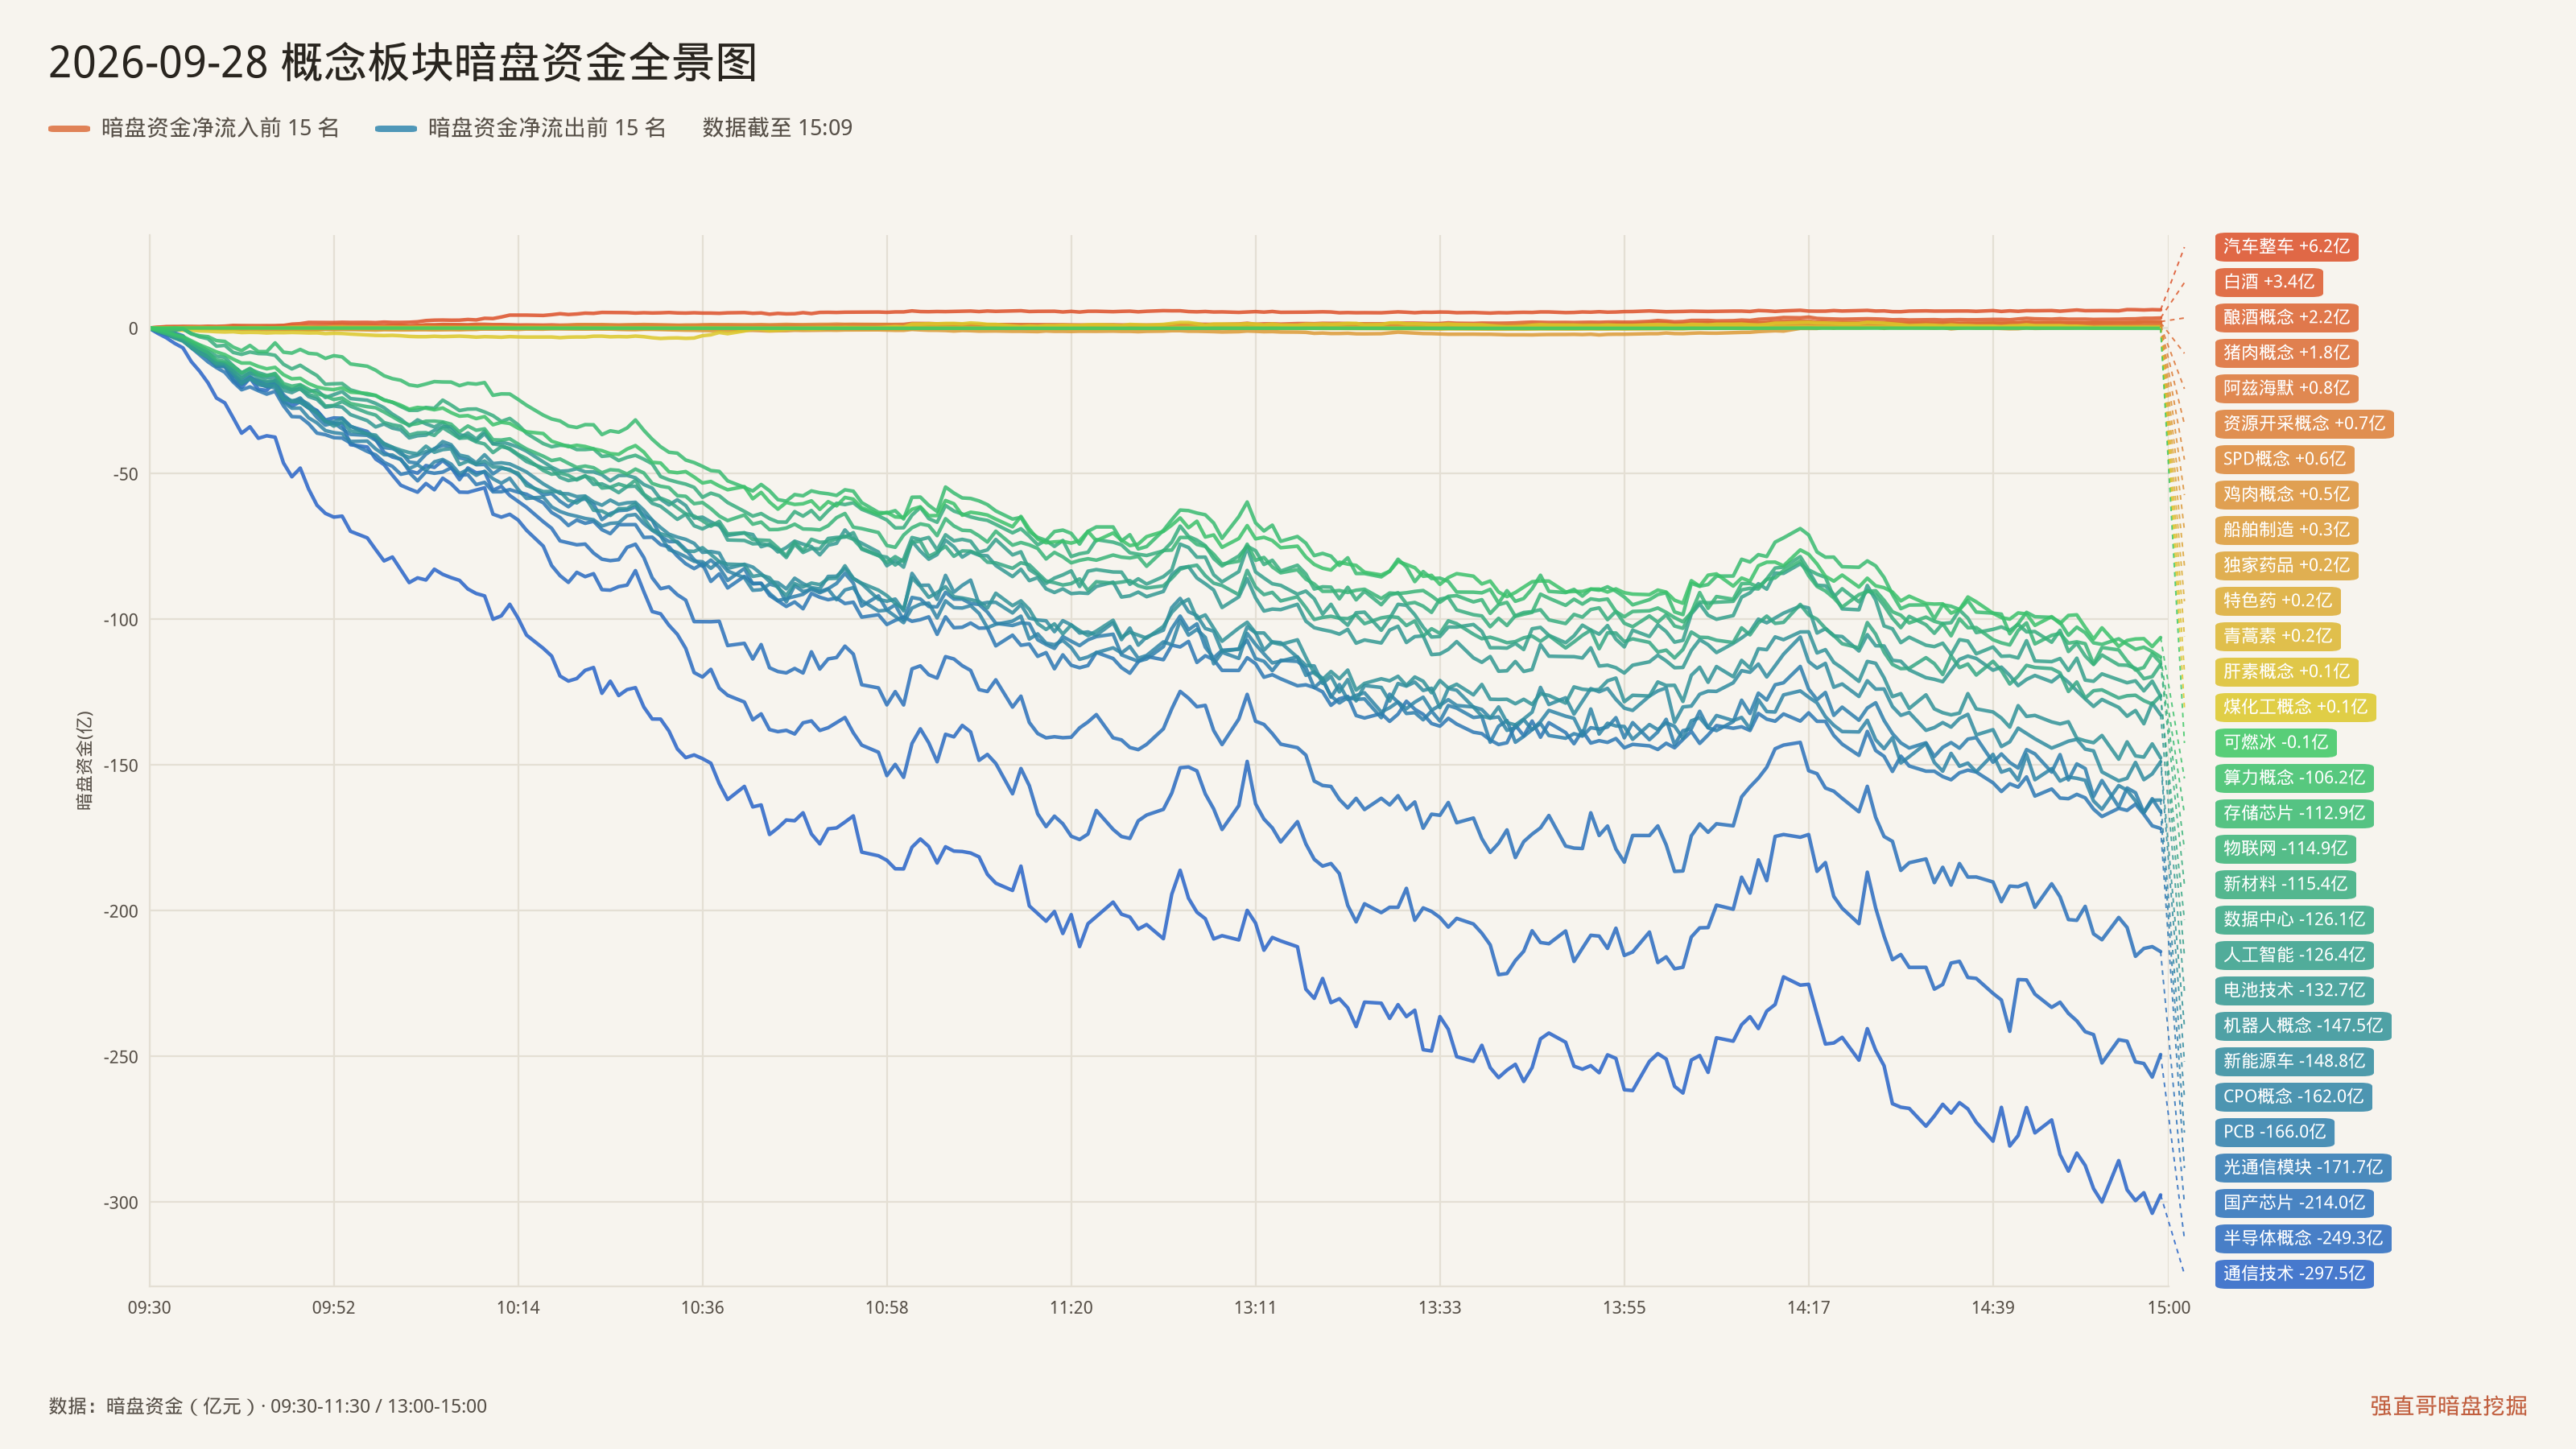2576x1449 pixels.
Task: Click the 13:33 x-axis tick label
Action: point(1440,1307)
